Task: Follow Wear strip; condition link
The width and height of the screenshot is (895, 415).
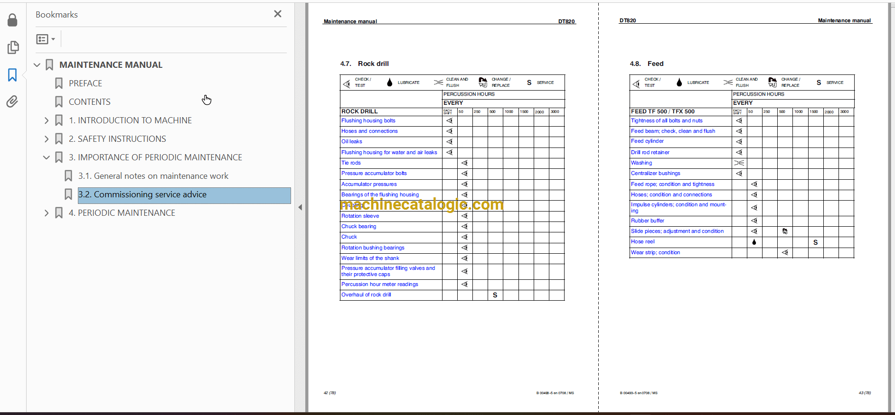Action: 655,252
